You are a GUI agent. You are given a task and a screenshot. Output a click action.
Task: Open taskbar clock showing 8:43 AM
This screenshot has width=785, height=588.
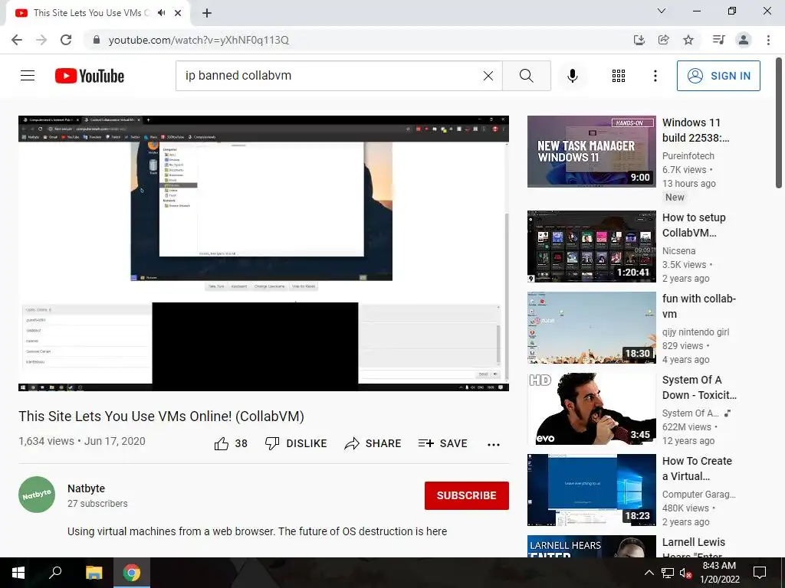click(719, 573)
